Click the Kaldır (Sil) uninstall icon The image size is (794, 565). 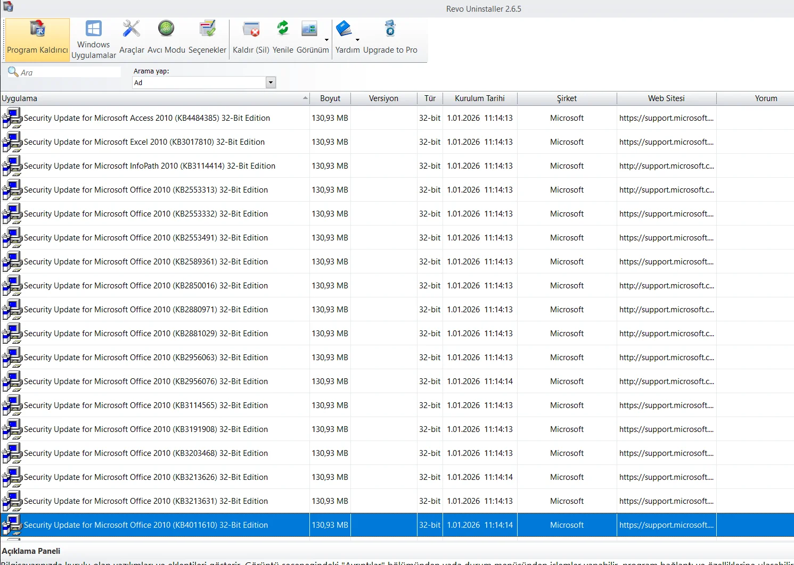pos(251,37)
